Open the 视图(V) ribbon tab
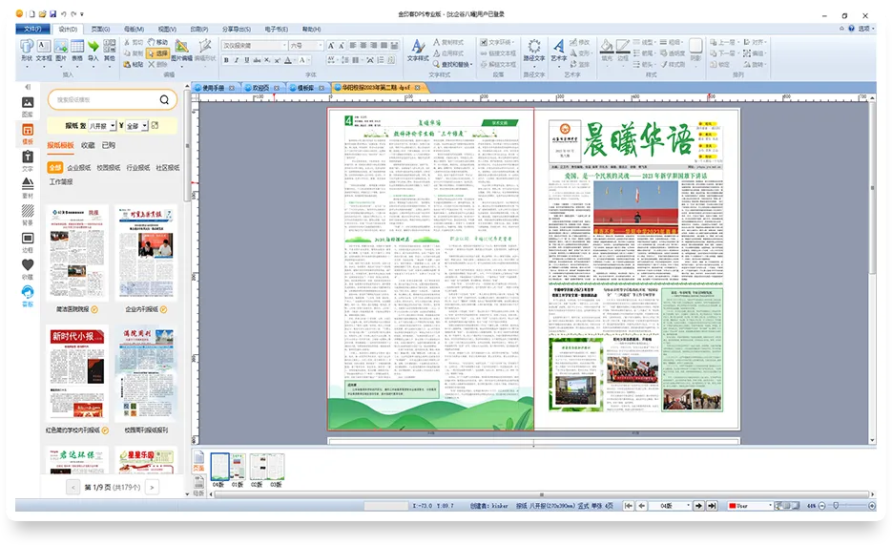 [167, 30]
